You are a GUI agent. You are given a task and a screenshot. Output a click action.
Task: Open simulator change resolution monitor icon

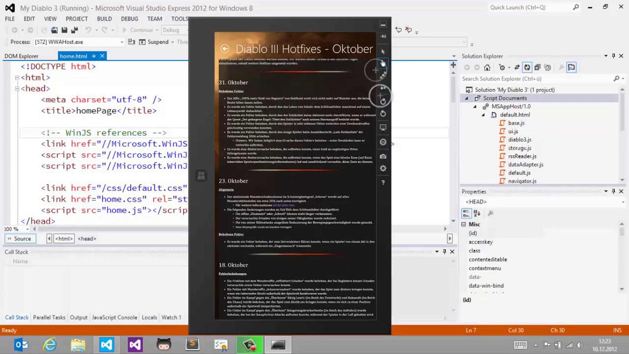(383, 127)
